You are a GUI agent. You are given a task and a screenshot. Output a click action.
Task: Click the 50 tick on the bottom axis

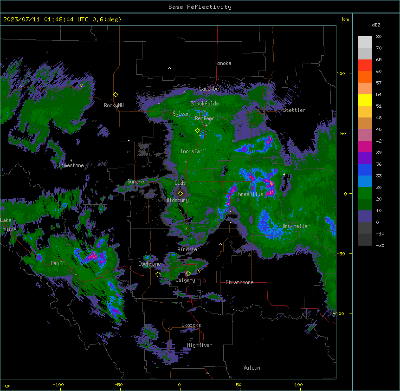click(x=239, y=384)
